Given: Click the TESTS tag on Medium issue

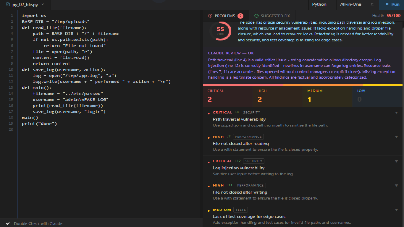Looking at the screenshot, I should [x=240, y=210].
